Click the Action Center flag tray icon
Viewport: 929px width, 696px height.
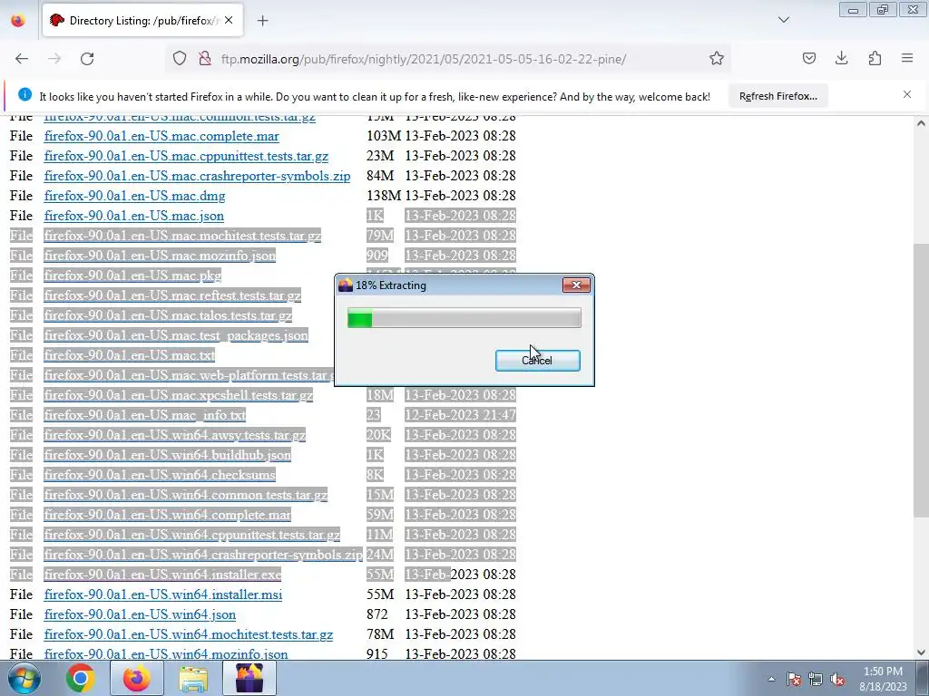(793, 679)
